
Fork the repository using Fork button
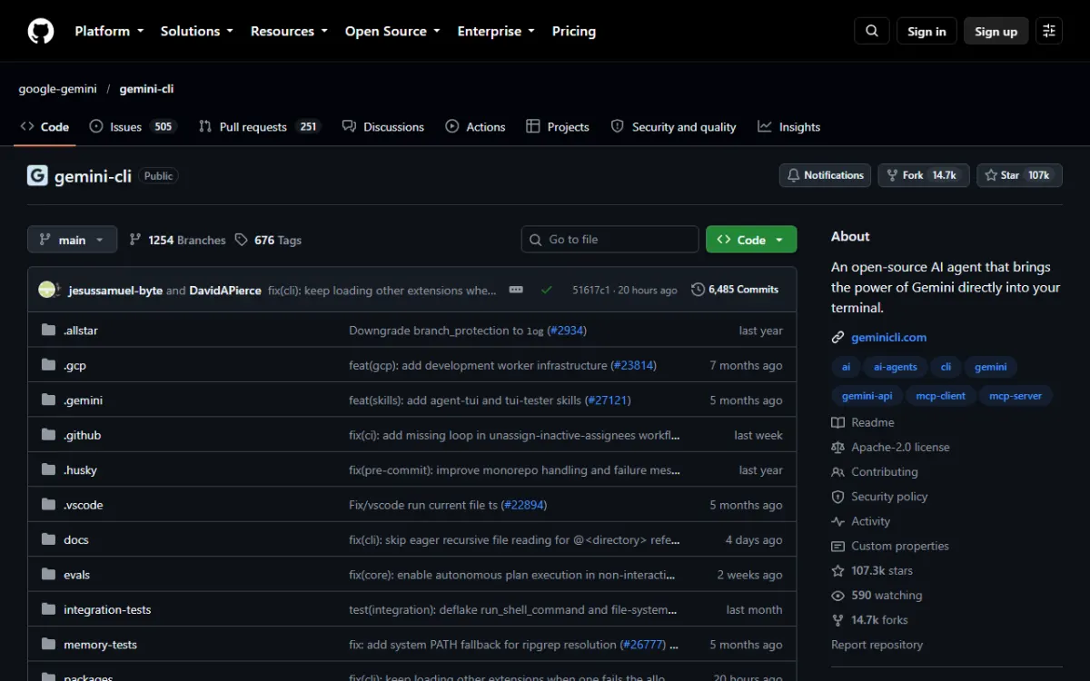pyautogui.click(x=924, y=175)
